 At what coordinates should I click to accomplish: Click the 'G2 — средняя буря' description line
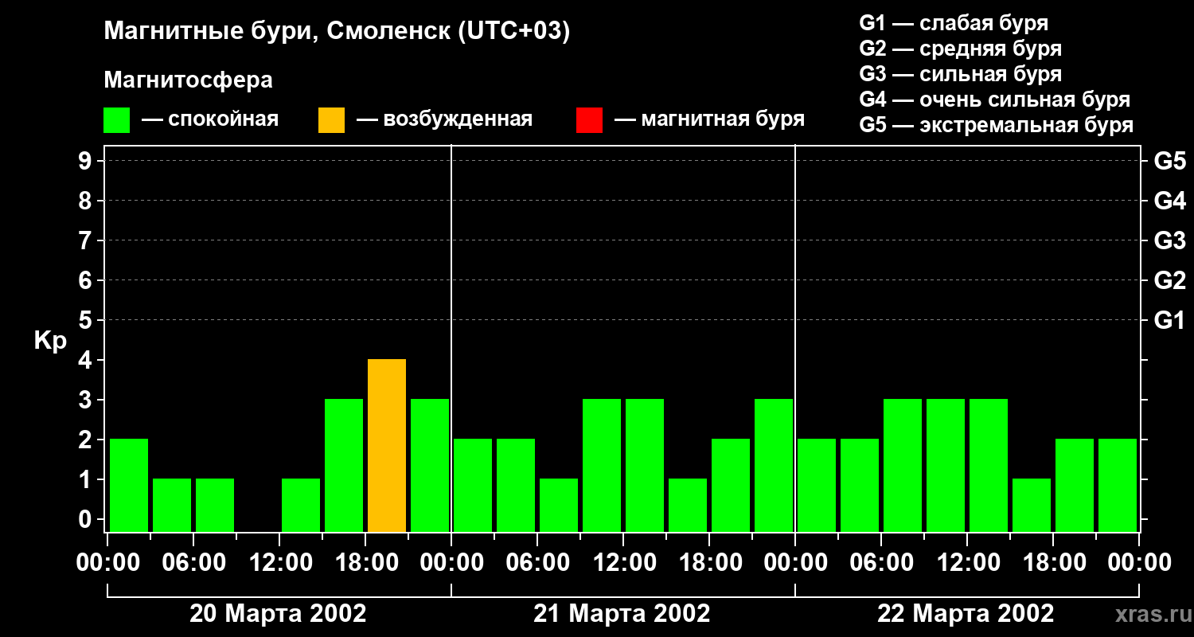pyautogui.click(x=960, y=49)
